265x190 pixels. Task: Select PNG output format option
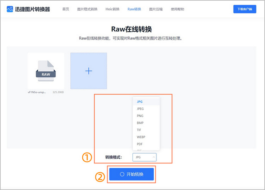(x=140, y=116)
